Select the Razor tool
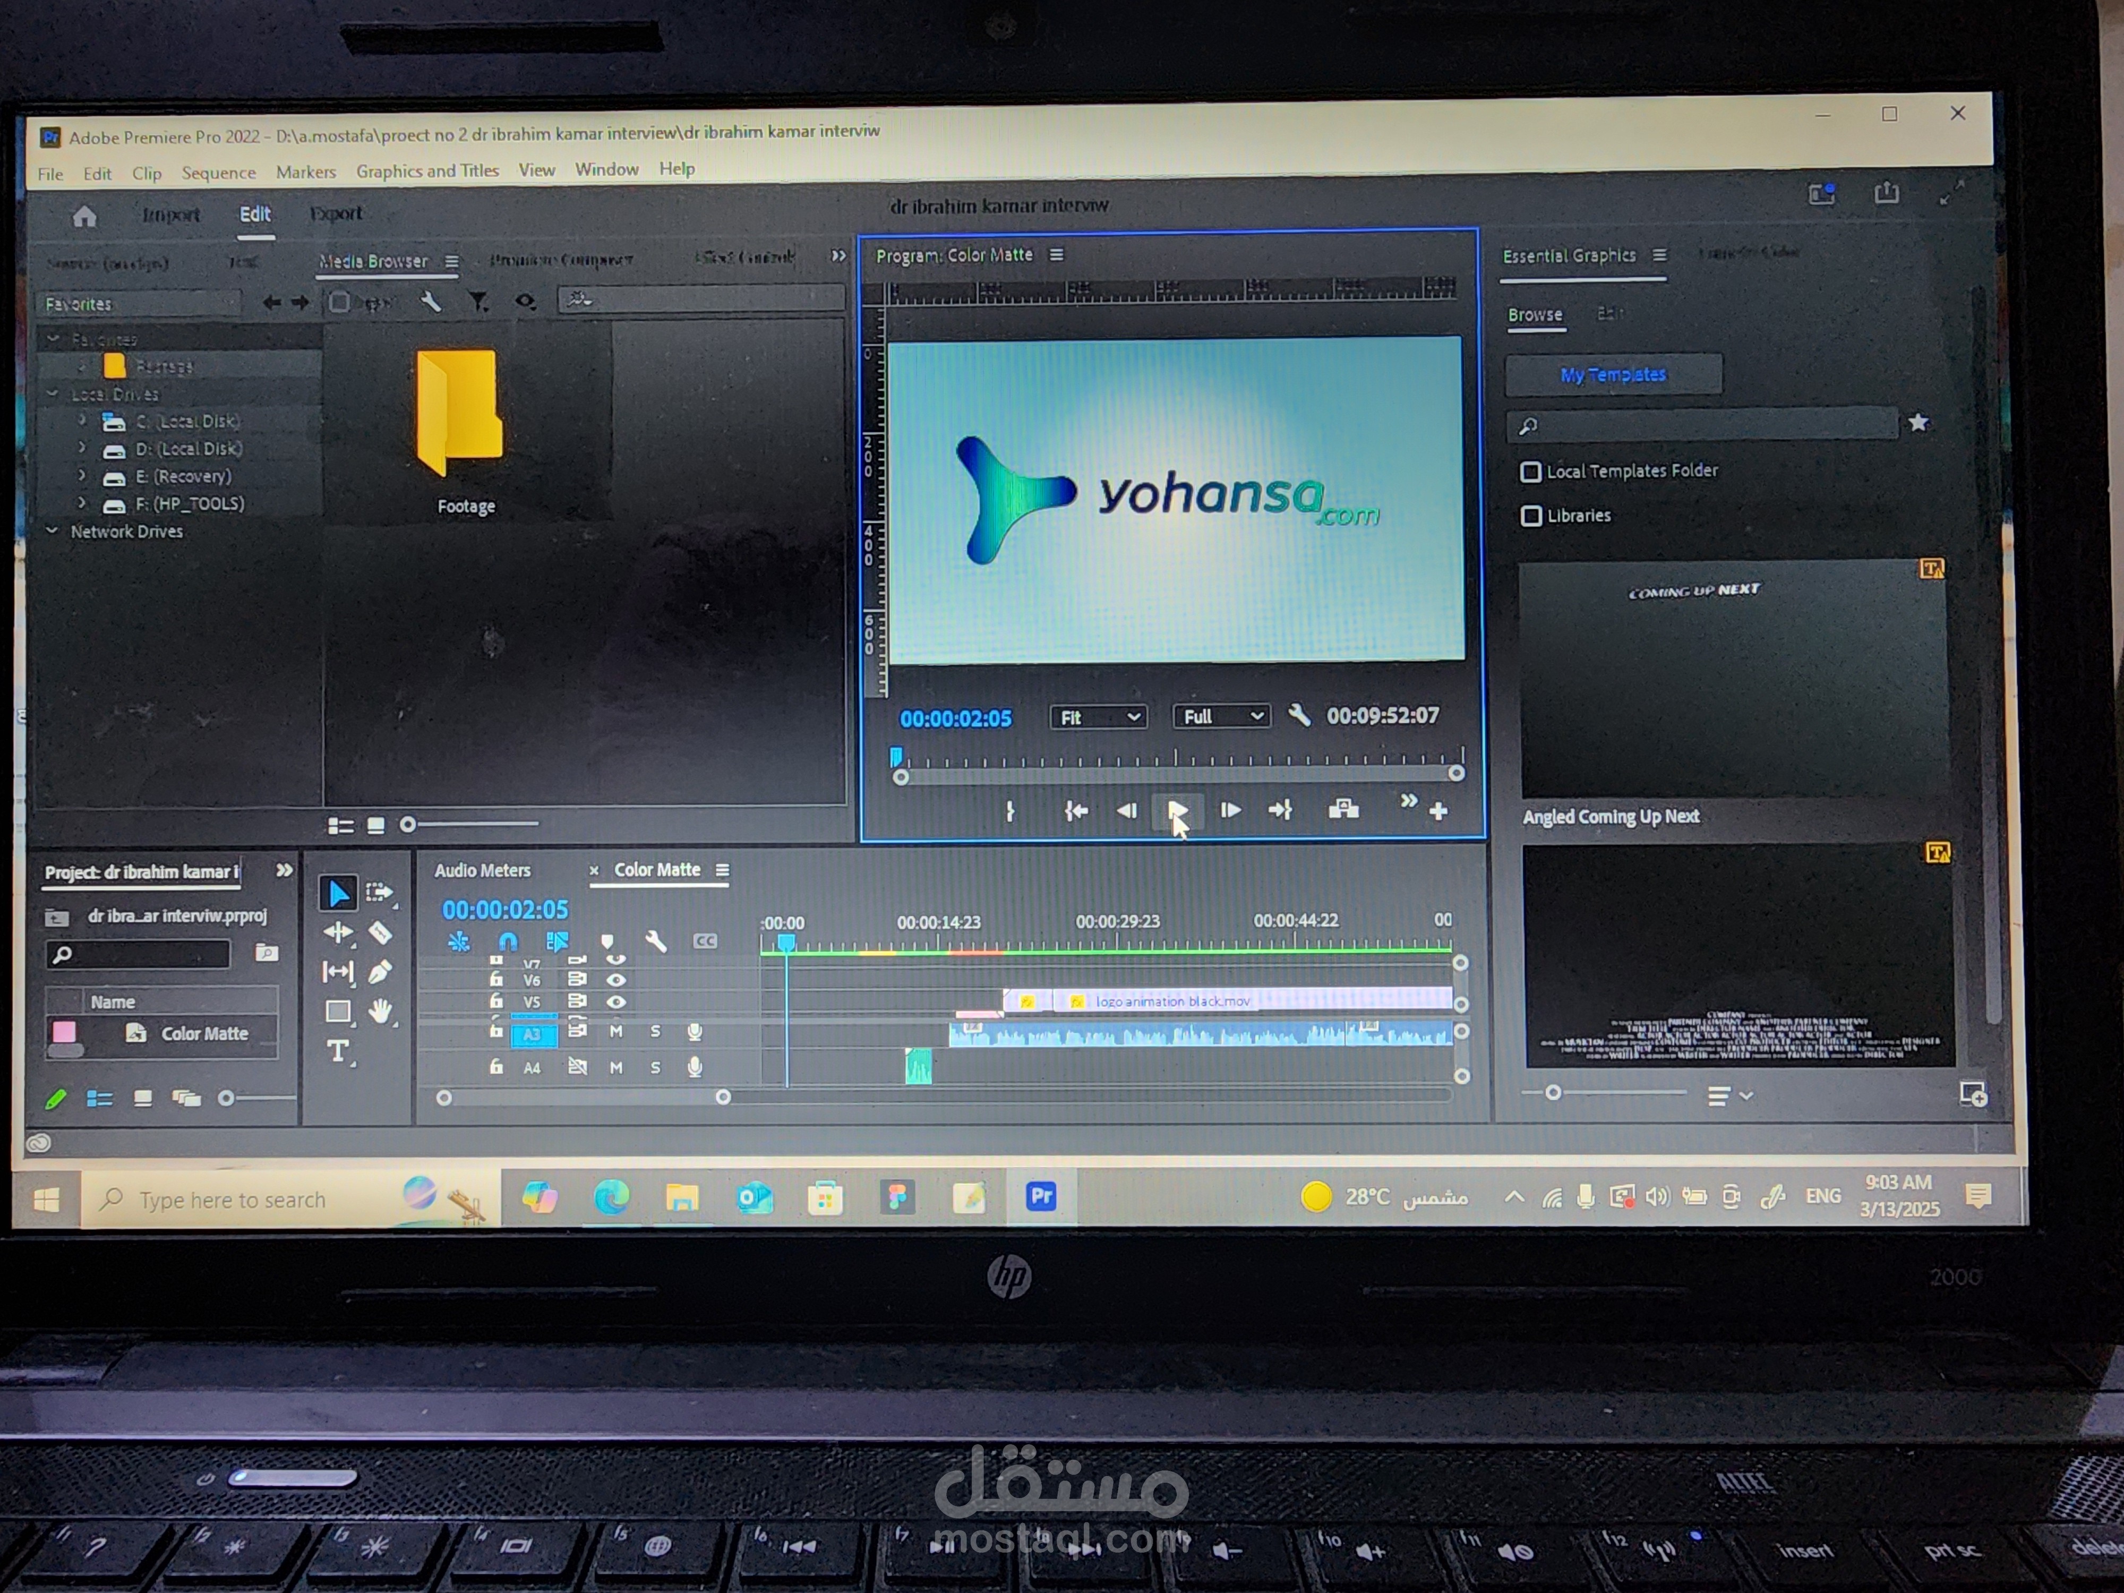Viewport: 2124px width, 1593px height. point(380,932)
